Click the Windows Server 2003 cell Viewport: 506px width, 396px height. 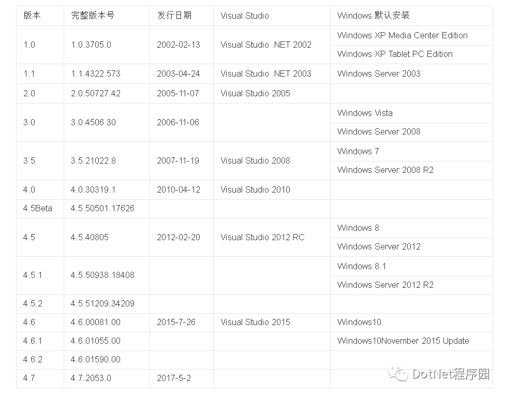point(411,74)
